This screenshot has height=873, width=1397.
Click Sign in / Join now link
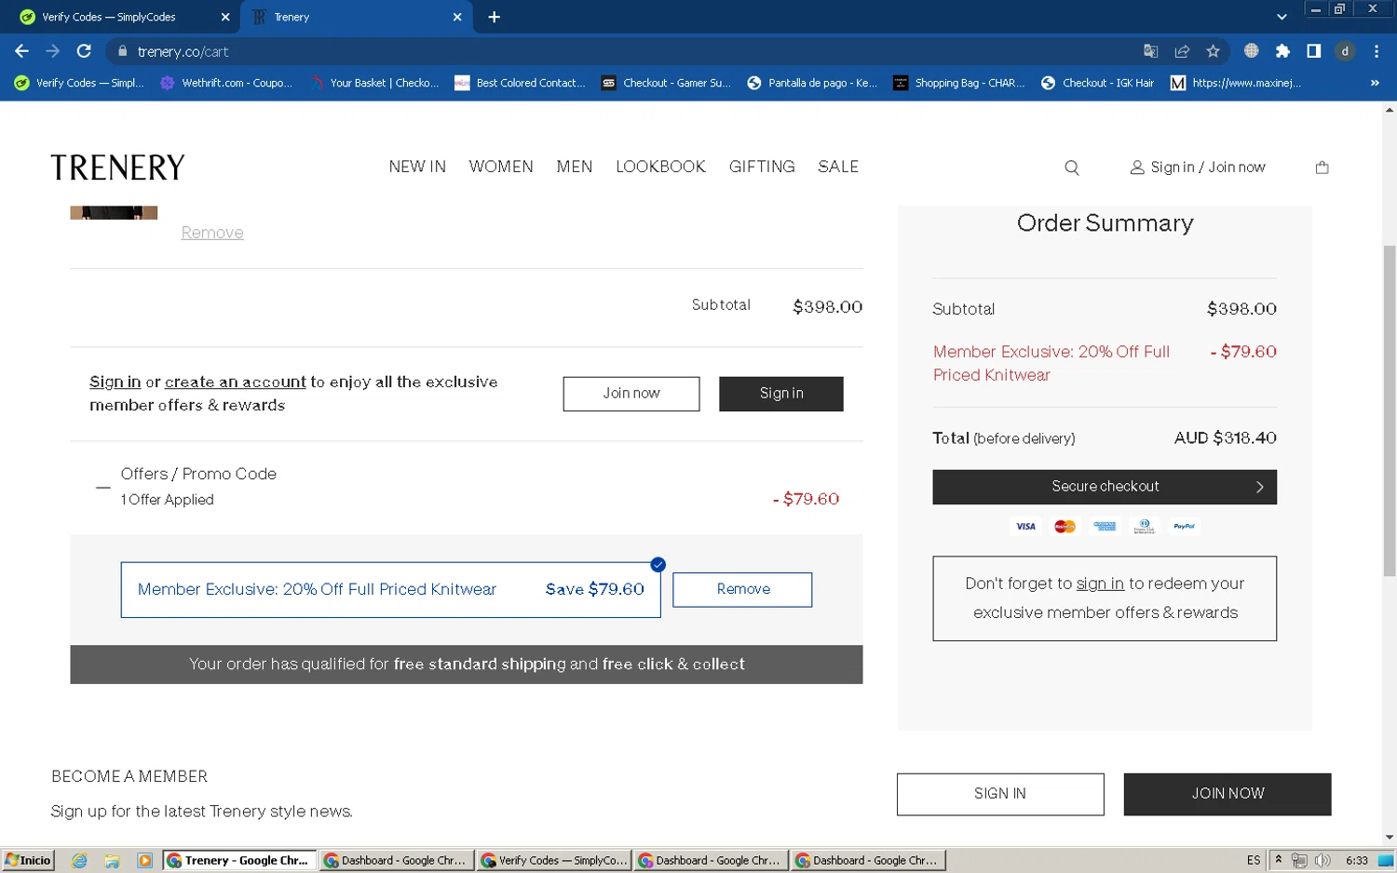pyautogui.click(x=1198, y=168)
